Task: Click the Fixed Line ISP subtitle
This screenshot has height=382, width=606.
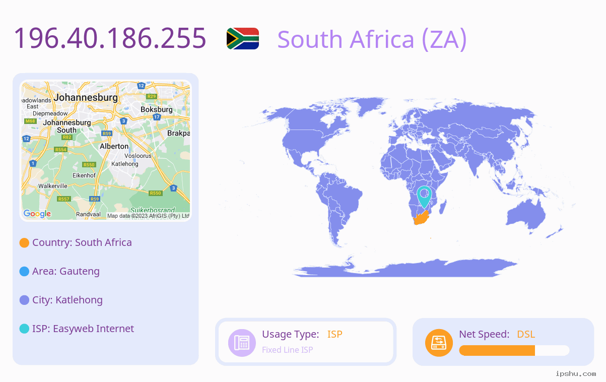Action: [287, 350]
